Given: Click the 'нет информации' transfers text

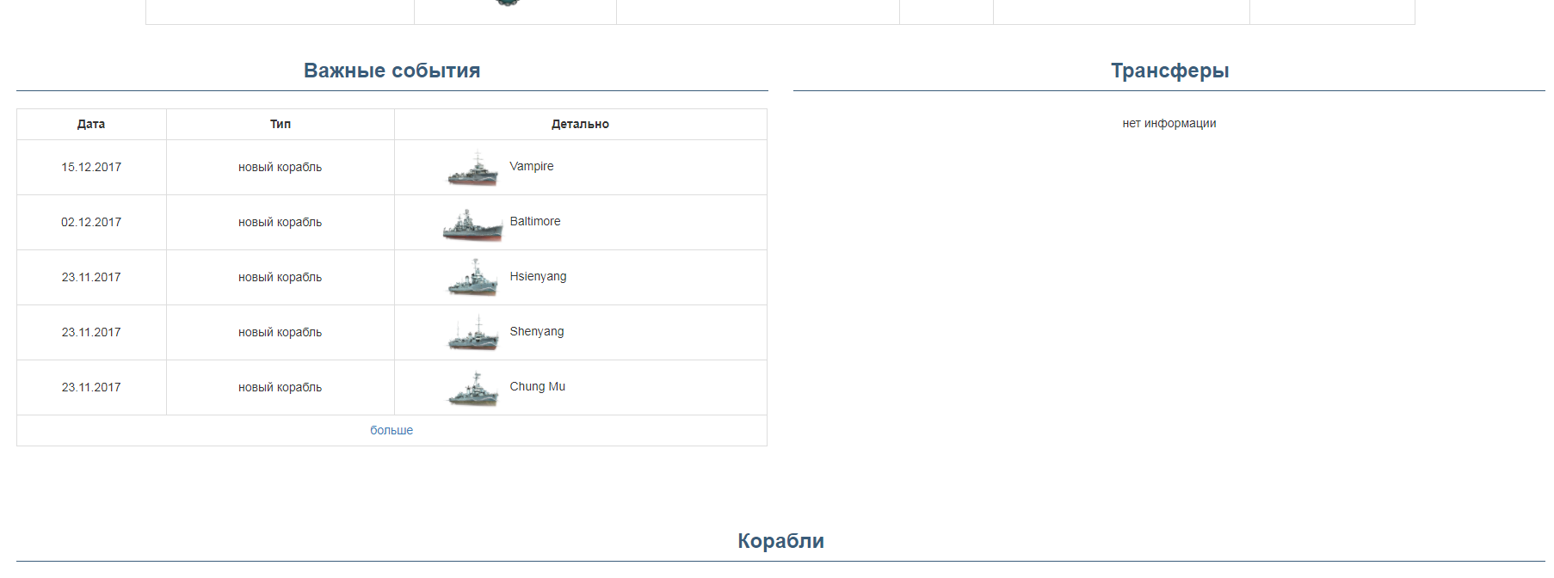Looking at the screenshot, I should 1169,123.
